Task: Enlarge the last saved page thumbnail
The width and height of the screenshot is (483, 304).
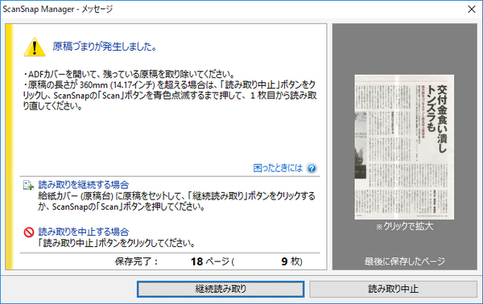Action: coord(404,146)
